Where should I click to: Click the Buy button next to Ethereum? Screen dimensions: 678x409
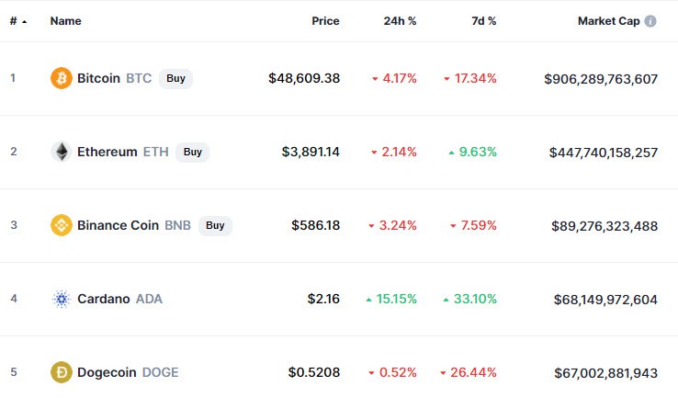tap(192, 152)
